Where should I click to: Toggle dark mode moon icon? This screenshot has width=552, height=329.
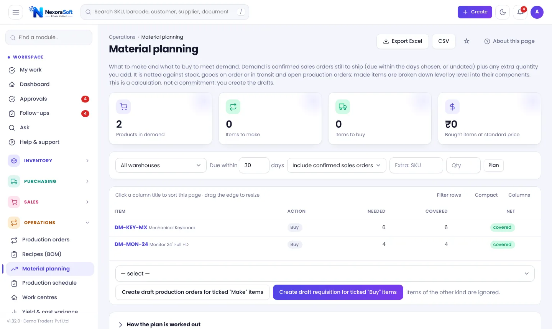(503, 12)
